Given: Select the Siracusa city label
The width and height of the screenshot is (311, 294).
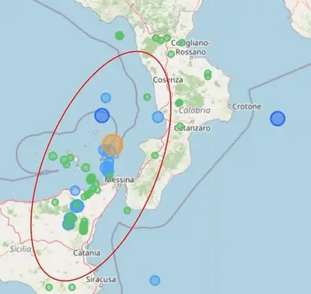Looking at the screenshot, I should tap(101, 279).
